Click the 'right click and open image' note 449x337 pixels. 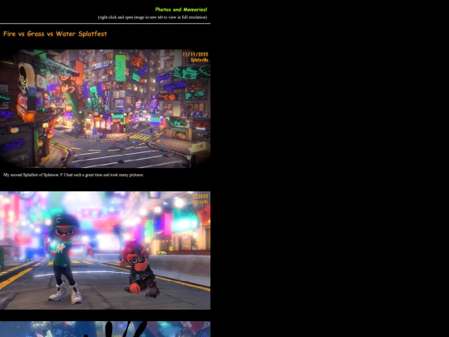point(152,17)
